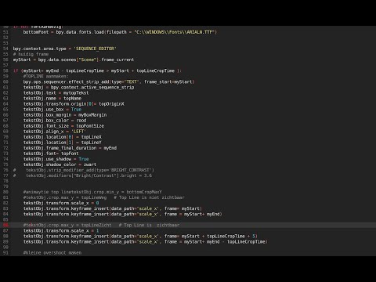The width and height of the screenshot is (376, 282).
Task: Click the box_margin = myBoxMargin line
Action: point(65,114)
